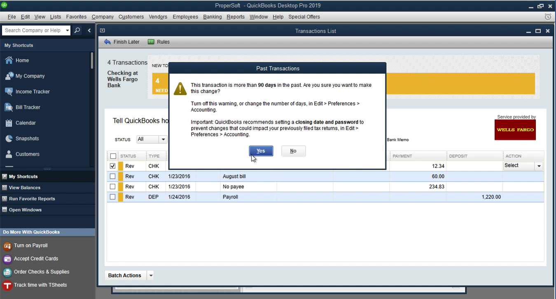Screen dimensions: 556x299
Task: Click the August bill cell
Action: (249, 176)
